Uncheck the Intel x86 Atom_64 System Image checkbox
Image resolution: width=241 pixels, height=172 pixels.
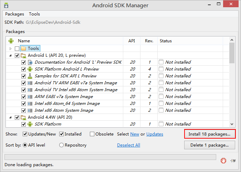pos(24,104)
